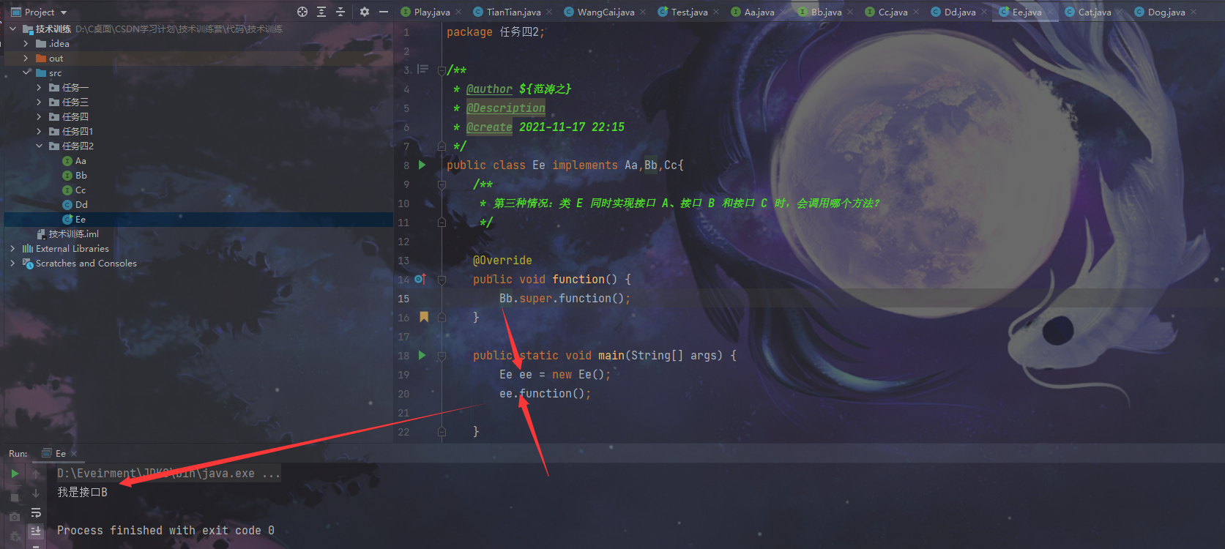1225x549 pixels.
Task: Close the Play.java tab
Action: click(458, 12)
